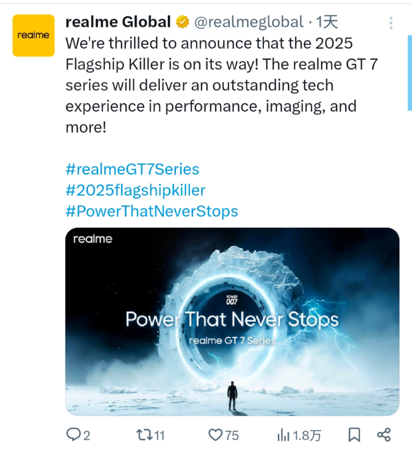Like the post with heart icon
This screenshot has height=457, width=412.
(216, 435)
